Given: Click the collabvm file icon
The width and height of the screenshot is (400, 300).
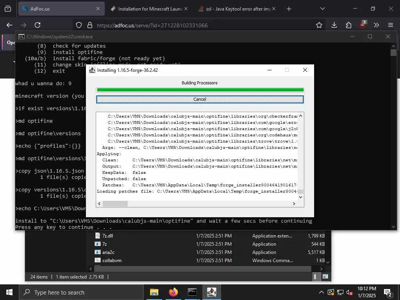Looking at the screenshot, I should click(x=97, y=260).
